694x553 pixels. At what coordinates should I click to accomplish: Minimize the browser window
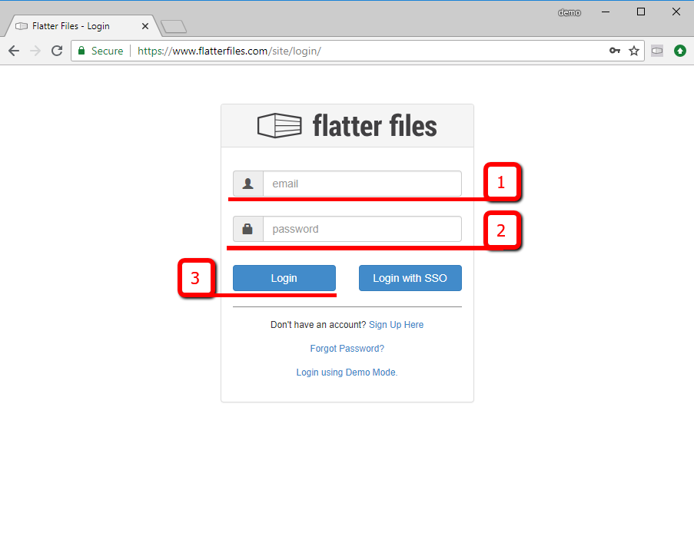[x=606, y=12]
